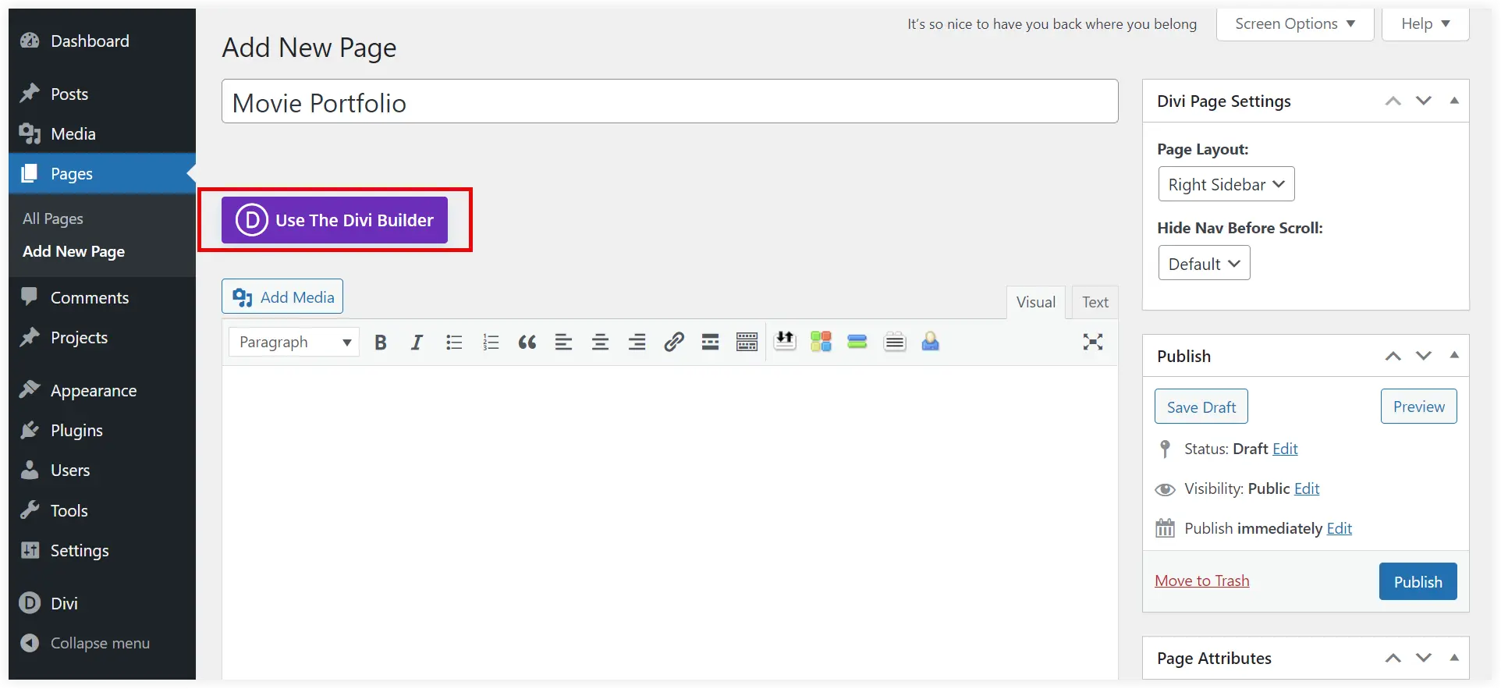Edit the page visibility
Image resolution: width=1501 pixels, height=689 pixels.
[x=1307, y=489]
